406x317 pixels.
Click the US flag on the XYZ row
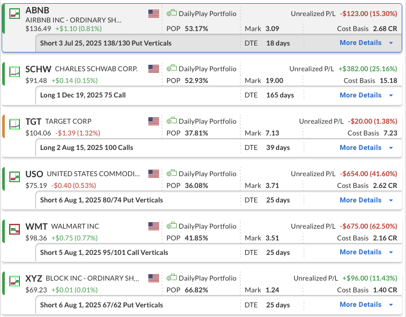[154, 278]
